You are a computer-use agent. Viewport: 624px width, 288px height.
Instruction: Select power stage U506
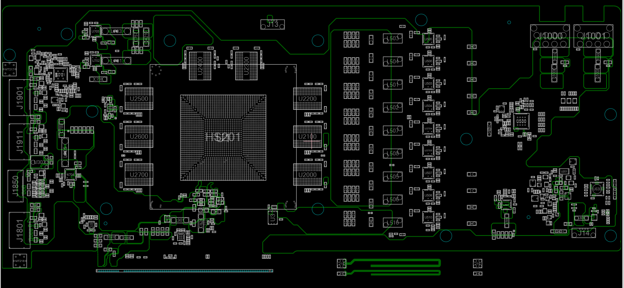pos(428,61)
